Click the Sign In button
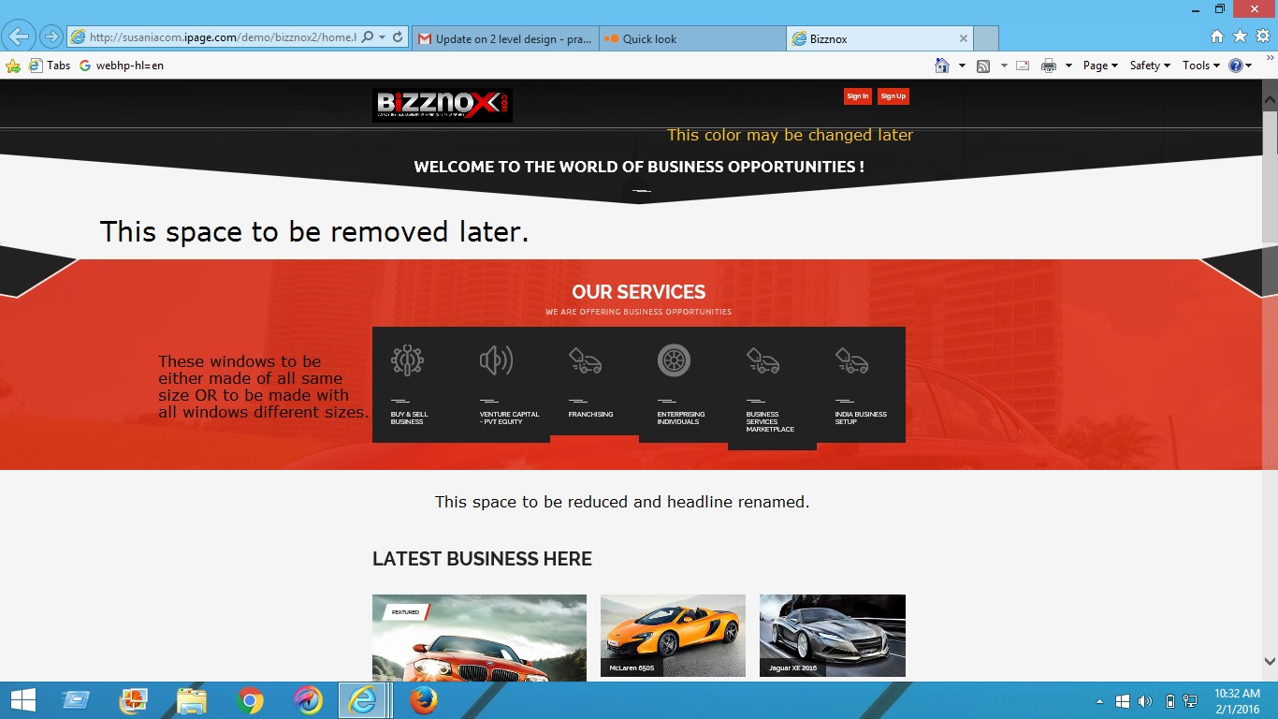Viewport: 1278px width, 719px height. coord(857,96)
